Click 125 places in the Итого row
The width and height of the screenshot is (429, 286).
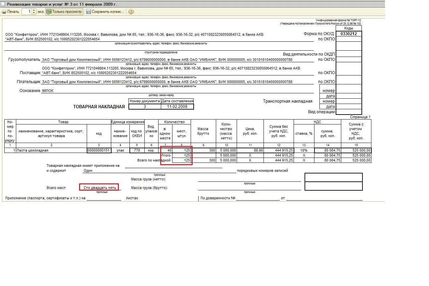point(182,155)
